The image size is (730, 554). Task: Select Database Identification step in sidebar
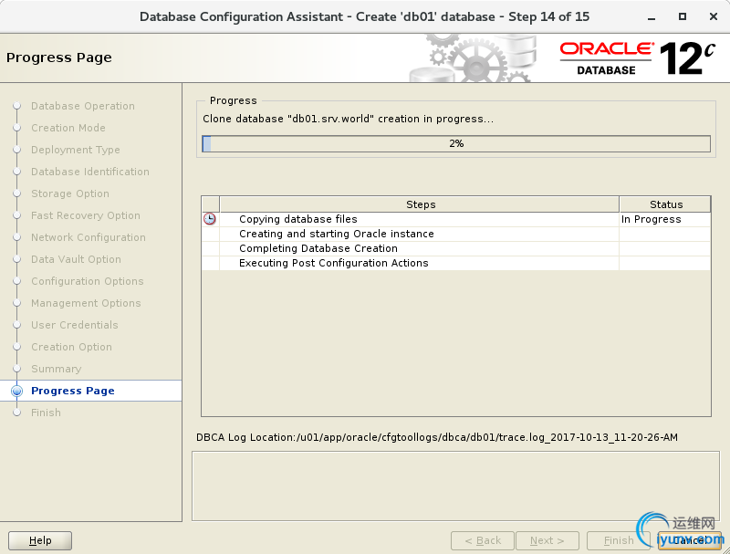(89, 172)
